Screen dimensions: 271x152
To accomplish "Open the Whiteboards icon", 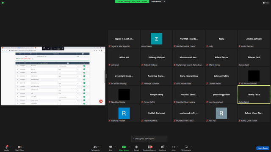I will point(186,147).
